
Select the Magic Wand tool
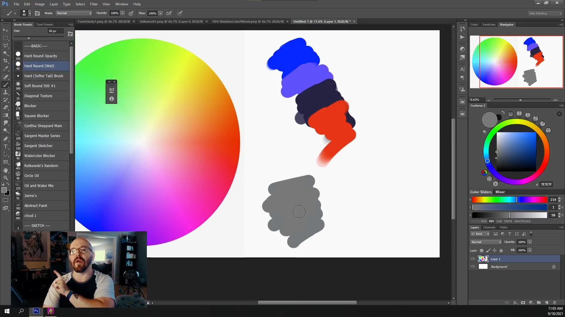[5, 53]
